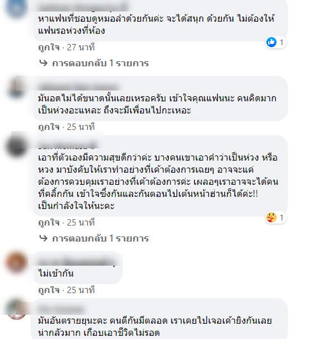Like the ไม่เข้ากัน comment

[x=49, y=290]
